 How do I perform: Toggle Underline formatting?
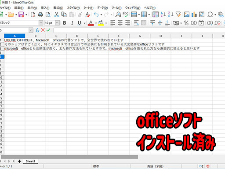click(x=80, y=23)
